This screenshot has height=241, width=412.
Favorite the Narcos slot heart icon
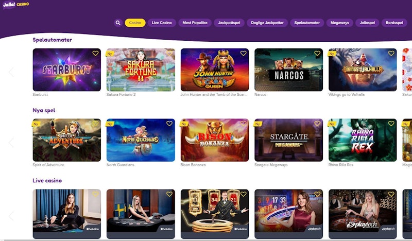(x=317, y=54)
